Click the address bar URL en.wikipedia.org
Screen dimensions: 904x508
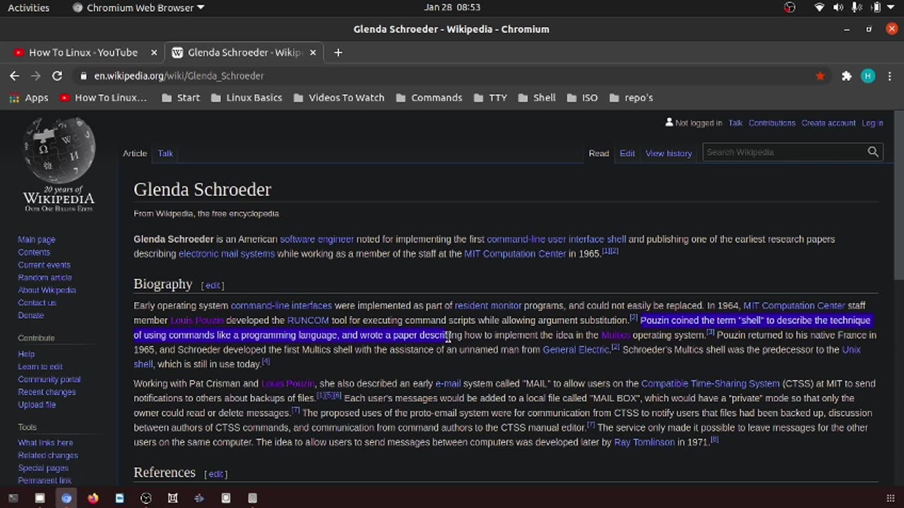coord(179,76)
